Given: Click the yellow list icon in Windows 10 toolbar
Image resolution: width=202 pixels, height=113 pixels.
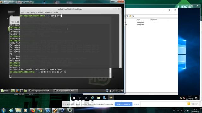Looking at the screenshot, I should tap(130, 16).
